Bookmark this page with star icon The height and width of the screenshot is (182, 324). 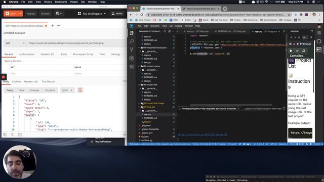[x=289, y=15]
